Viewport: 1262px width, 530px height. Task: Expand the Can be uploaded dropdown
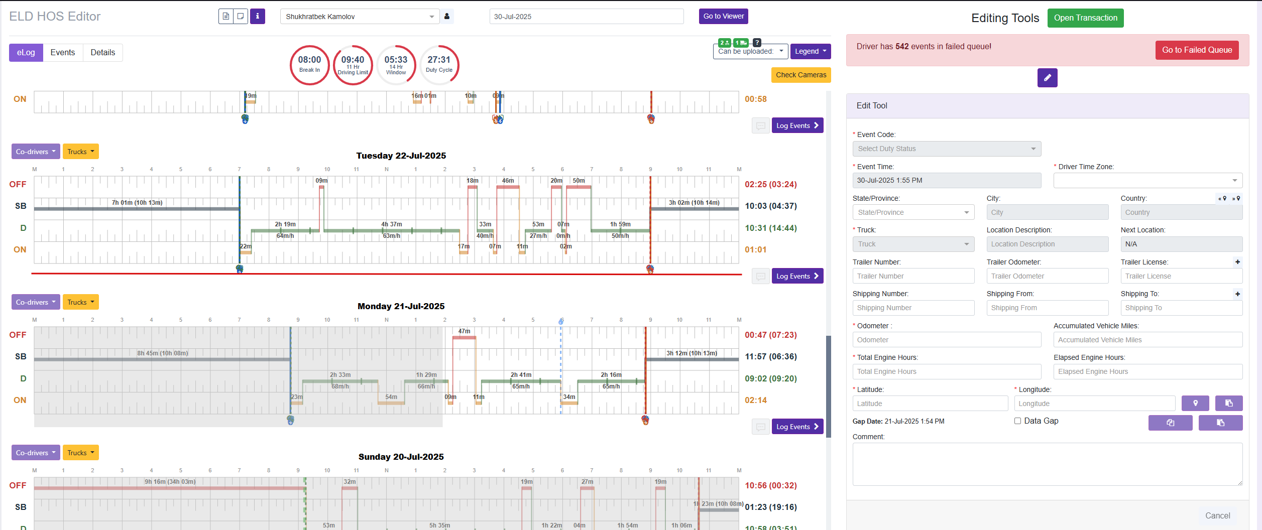750,51
